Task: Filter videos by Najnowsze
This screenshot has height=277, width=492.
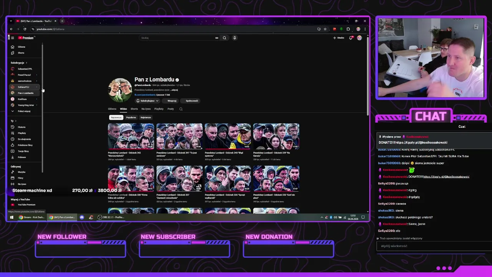Action: point(116,117)
